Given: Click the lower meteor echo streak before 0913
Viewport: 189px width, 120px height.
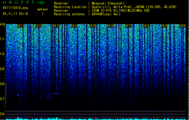Looking at the screenshot, I should (x=50, y=98).
